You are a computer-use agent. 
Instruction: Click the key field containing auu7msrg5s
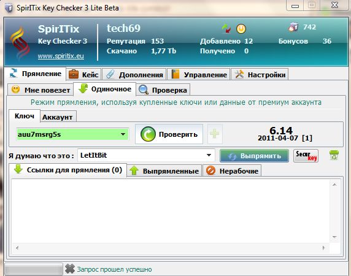[x=72, y=134]
